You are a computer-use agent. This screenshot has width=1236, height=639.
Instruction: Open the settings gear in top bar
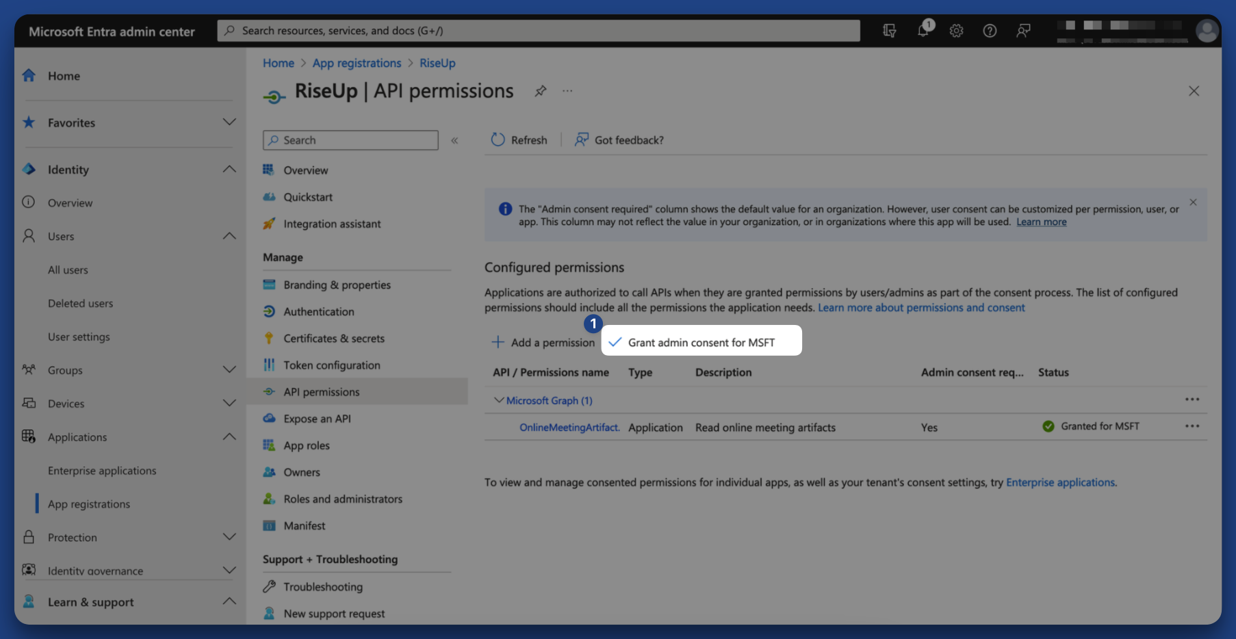click(x=955, y=30)
